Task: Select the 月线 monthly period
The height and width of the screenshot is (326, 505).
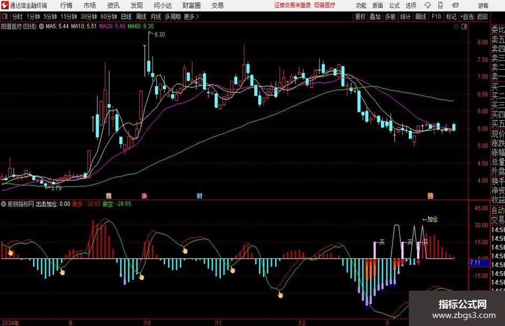Action: pos(156,17)
